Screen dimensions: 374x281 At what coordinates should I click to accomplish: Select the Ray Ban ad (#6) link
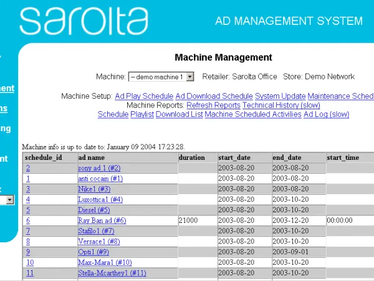tap(102, 220)
